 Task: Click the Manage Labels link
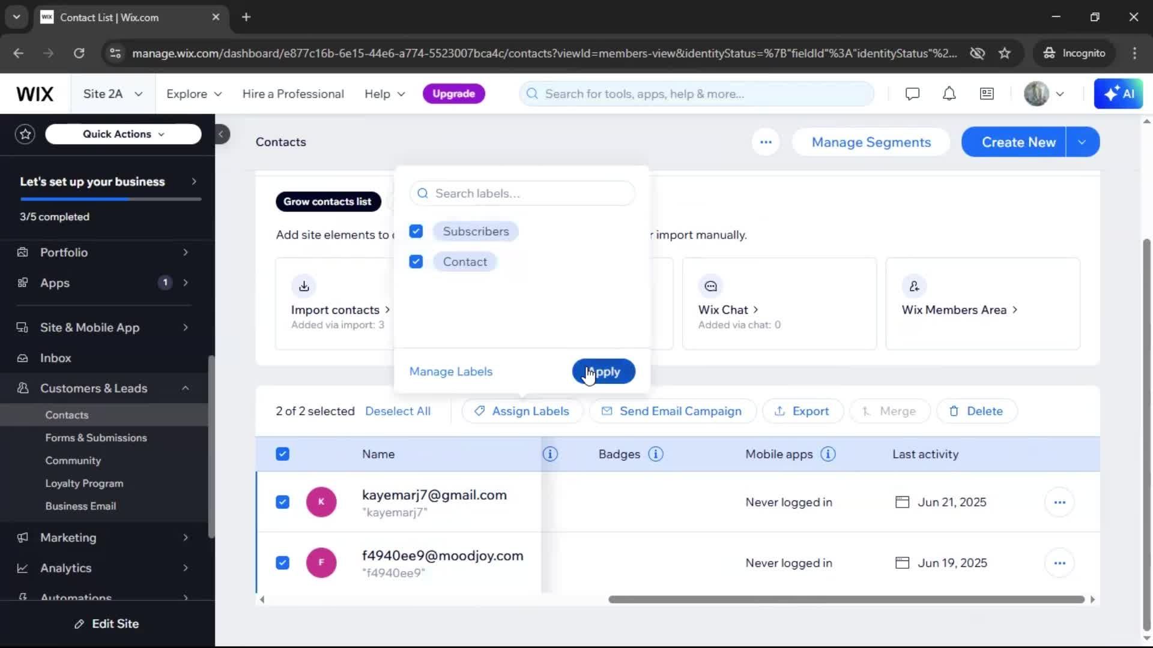click(450, 371)
